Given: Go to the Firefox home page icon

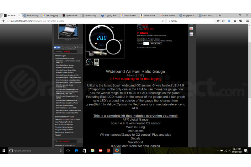Looking at the screenshot, I should (235, 21).
